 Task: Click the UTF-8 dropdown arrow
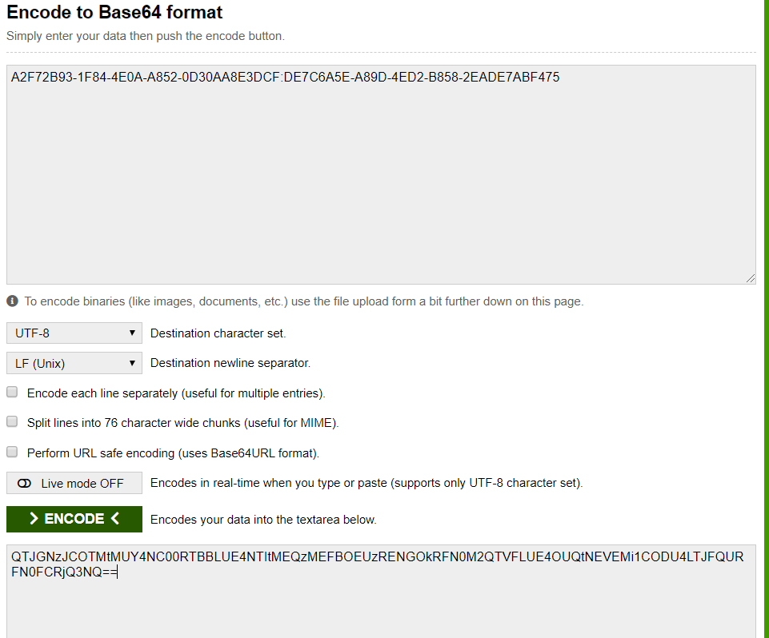[132, 333]
